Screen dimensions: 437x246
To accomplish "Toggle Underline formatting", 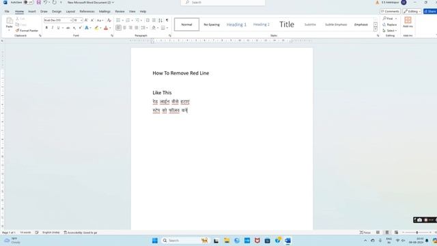I will point(58,27).
